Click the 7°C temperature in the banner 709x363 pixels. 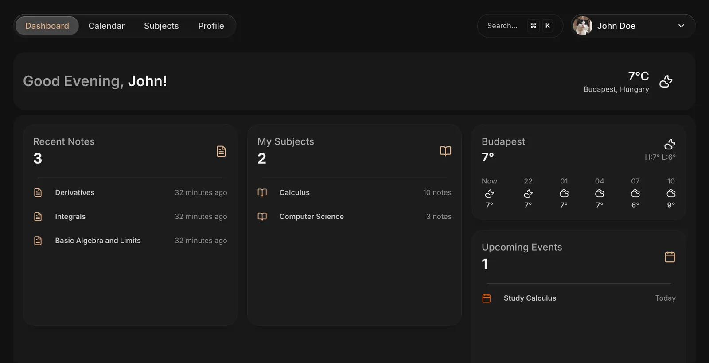coord(638,76)
